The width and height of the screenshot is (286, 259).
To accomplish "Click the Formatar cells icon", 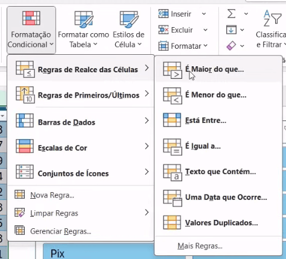I will [164, 46].
